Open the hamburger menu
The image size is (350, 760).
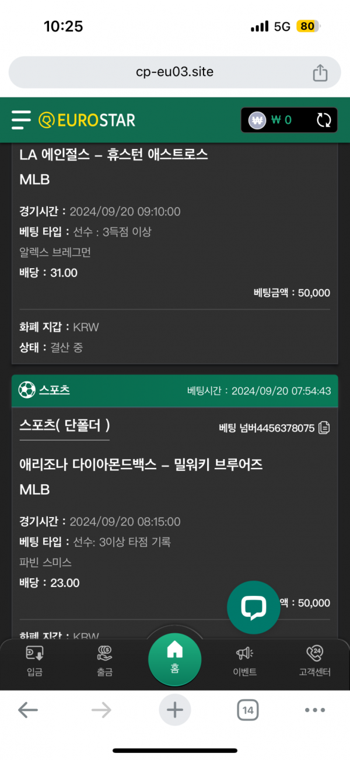point(21,120)
